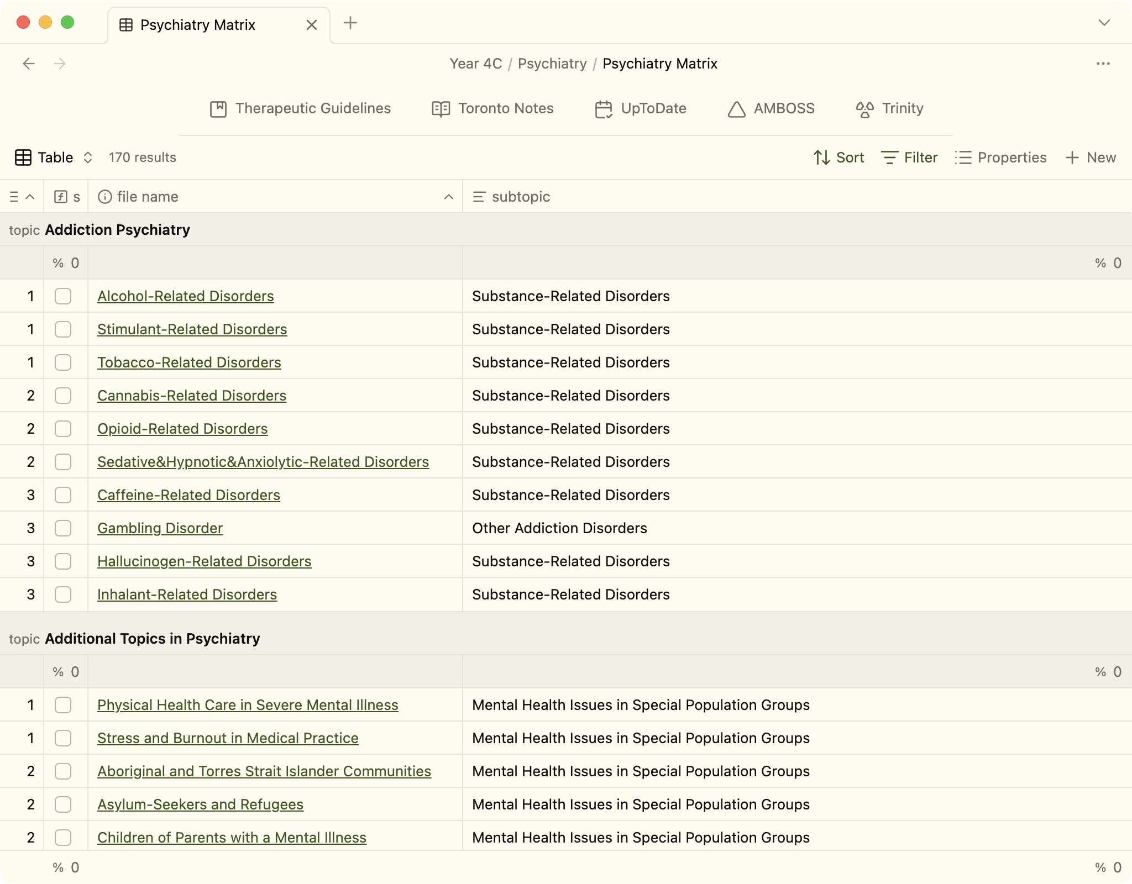The height and width of the screenshot is (884, 1132).
Task: Click the Therapeutic Guidelines bookmark icon
Action: coord(218,109)
